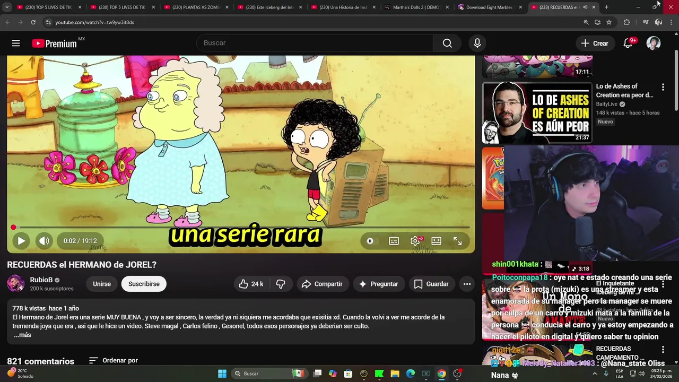Seek using the video progress bar
Image resolution: width=679 pixels, height=382 pixels.
241,227
